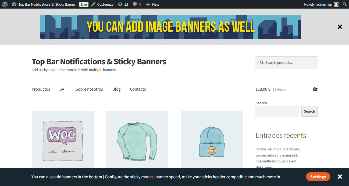Image resolution: width=349 pixels, height=186 pixels.
Task: Open the Blog menu item
Action: [116, 89]
